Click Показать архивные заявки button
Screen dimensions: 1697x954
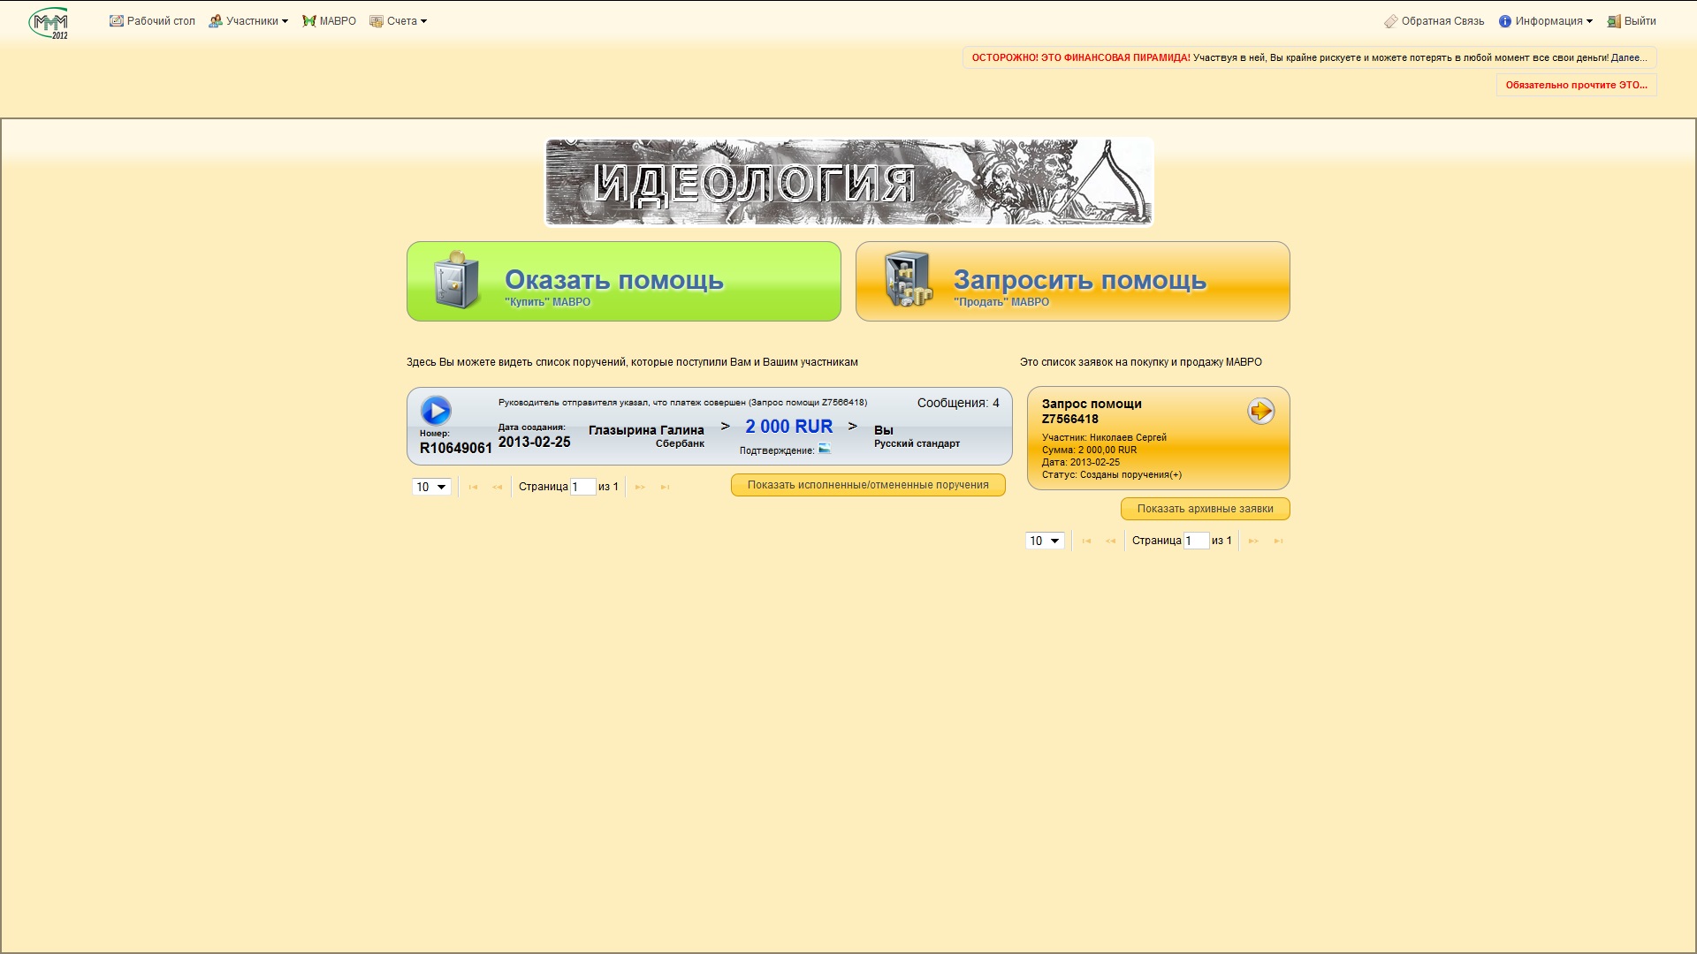tap(1206, 509)
